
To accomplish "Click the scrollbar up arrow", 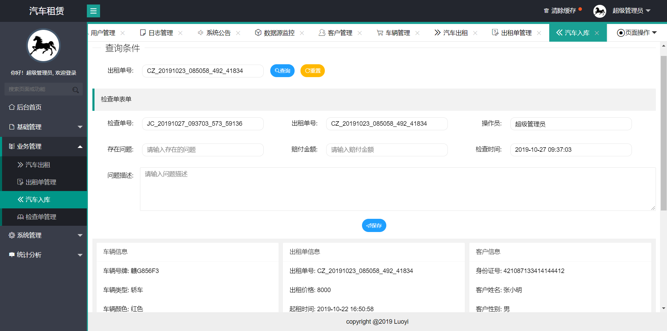I will (x=664, y=46).
